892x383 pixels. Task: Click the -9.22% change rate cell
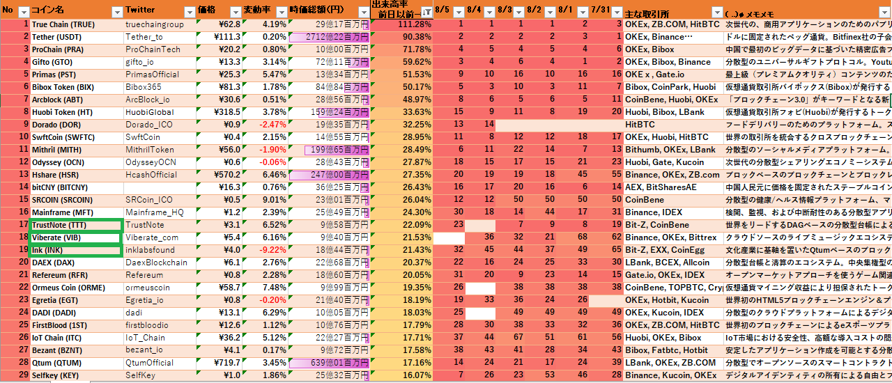tap(266, 250)
